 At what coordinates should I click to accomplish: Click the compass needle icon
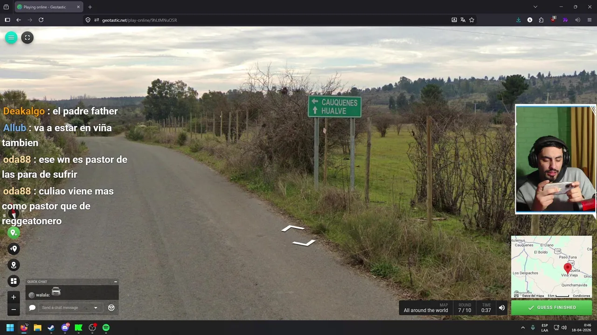14,214
